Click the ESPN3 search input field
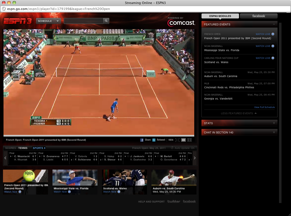This screenshot has height=216, width=291. pos(83,21)
